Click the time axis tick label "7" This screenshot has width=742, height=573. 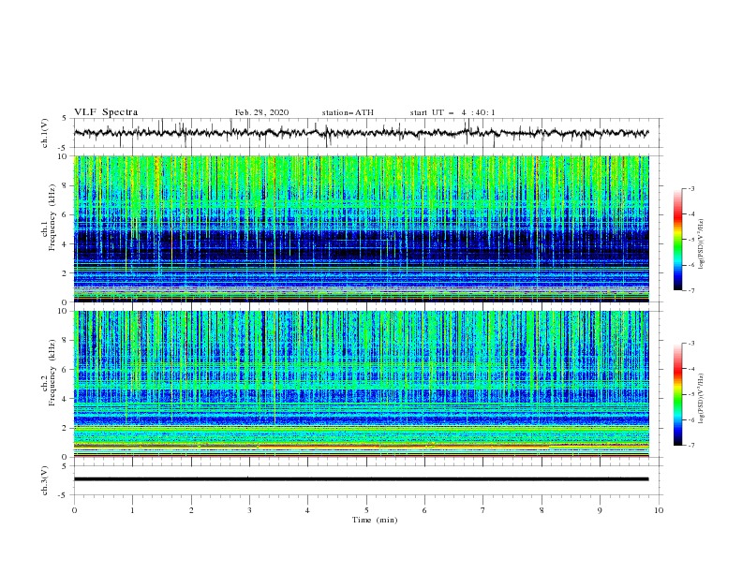click(x=482, y=510)
